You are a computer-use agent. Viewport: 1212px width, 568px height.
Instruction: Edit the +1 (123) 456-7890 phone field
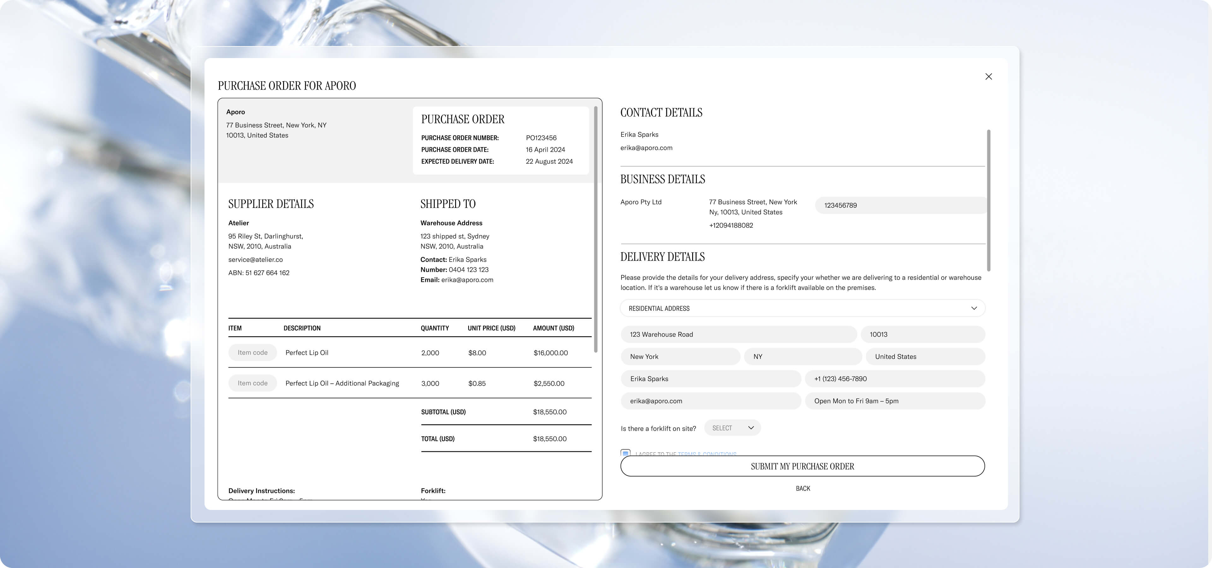tap(894, 379)
